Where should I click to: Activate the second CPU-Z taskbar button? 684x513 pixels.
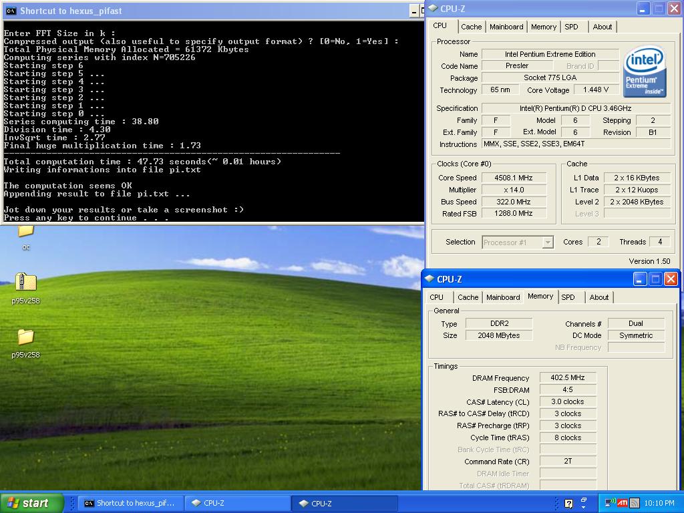point(345,503)
